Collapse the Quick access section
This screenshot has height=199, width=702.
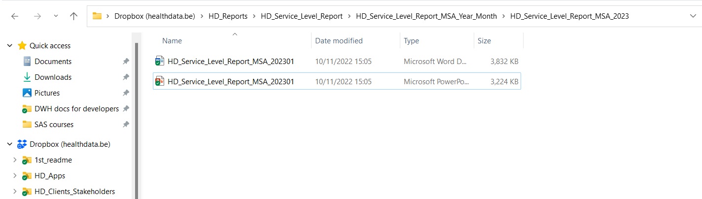tap(9, 46)
